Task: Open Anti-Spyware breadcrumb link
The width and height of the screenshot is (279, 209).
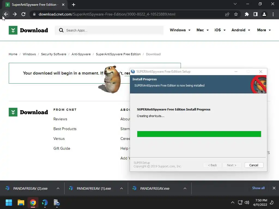Action: pyautogui.click(x=81, y=54)
